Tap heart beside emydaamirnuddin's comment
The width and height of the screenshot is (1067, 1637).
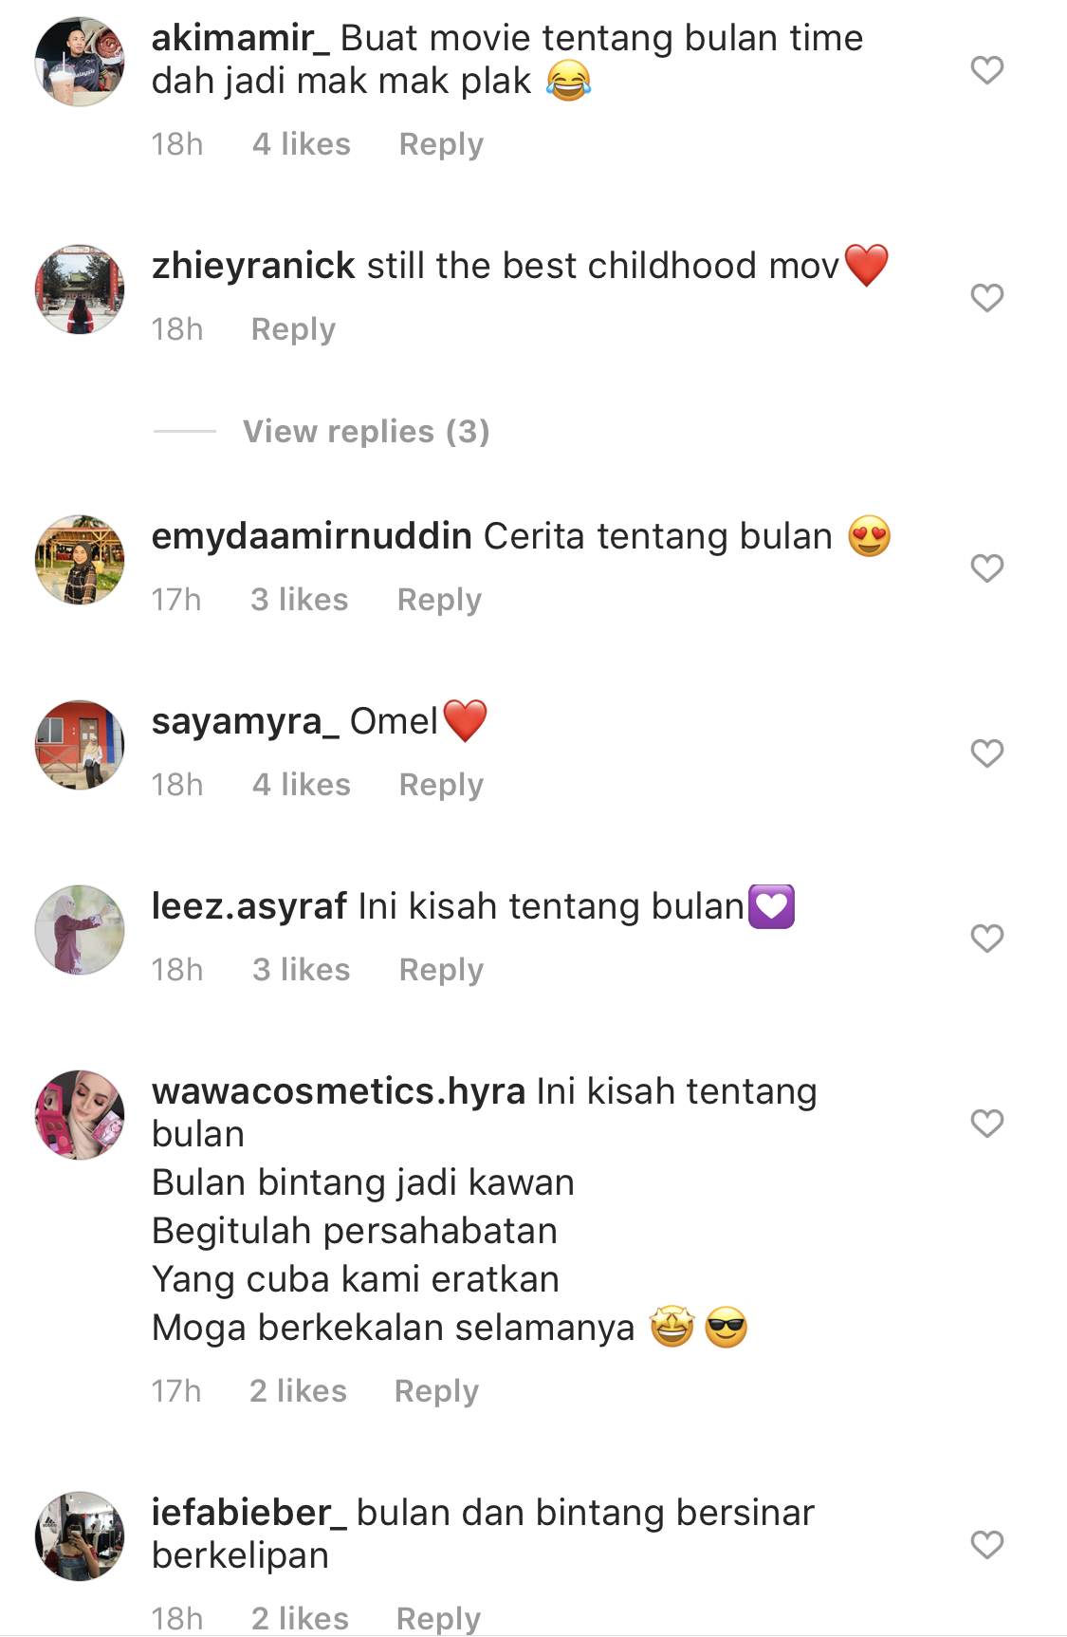[x=986, y=567]
